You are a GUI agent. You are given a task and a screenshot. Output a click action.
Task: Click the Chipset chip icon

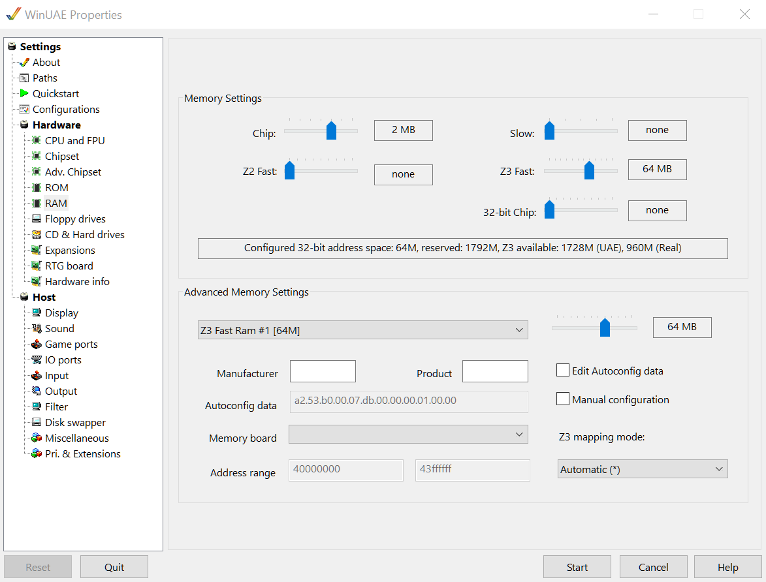coord(36,156)
